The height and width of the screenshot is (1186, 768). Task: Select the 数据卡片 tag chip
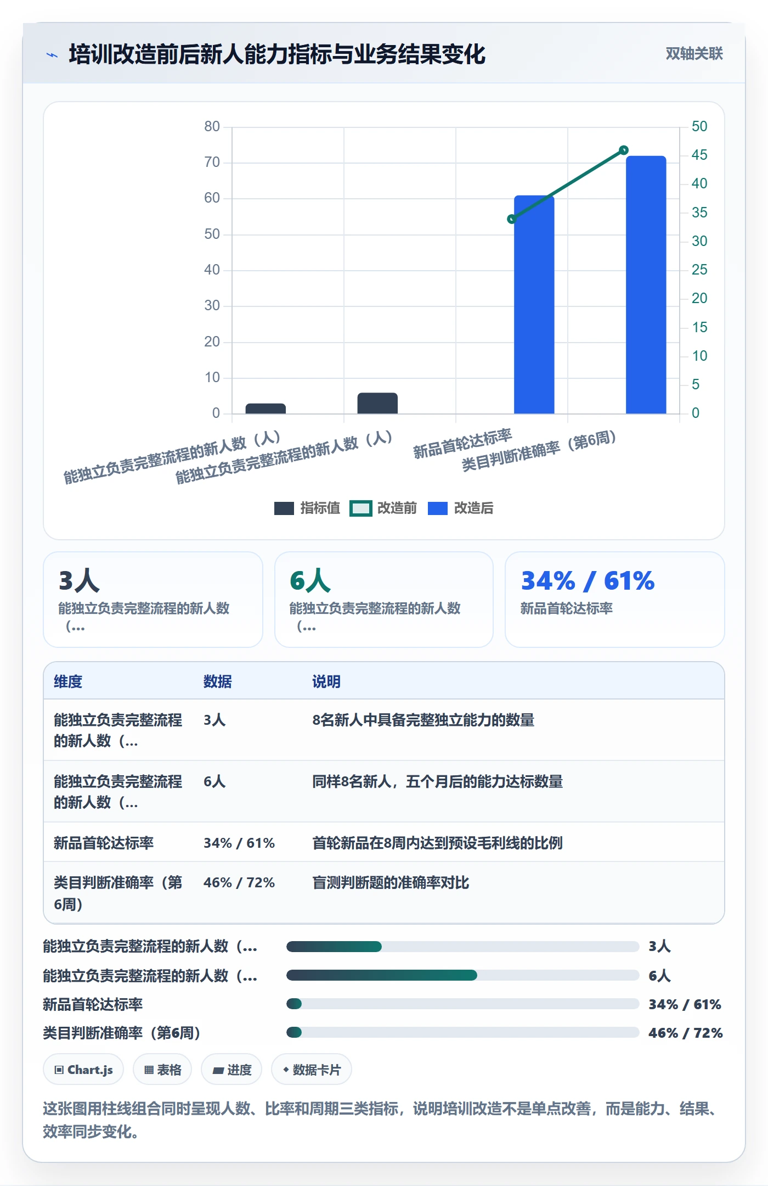point(312,1070)
